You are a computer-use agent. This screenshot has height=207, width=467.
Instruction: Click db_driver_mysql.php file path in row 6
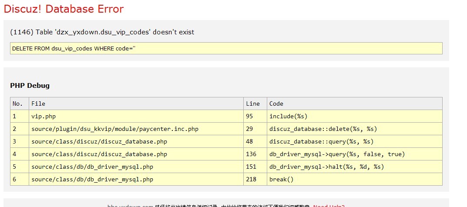(92, 179)
